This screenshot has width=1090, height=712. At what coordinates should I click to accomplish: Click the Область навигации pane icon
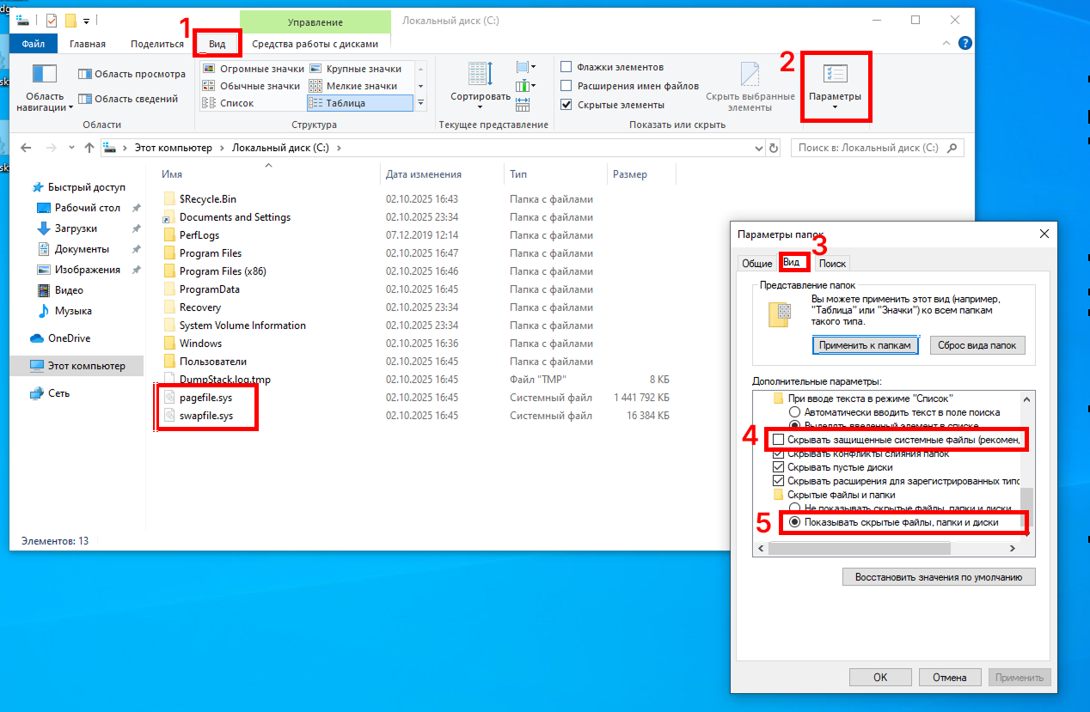44,75
